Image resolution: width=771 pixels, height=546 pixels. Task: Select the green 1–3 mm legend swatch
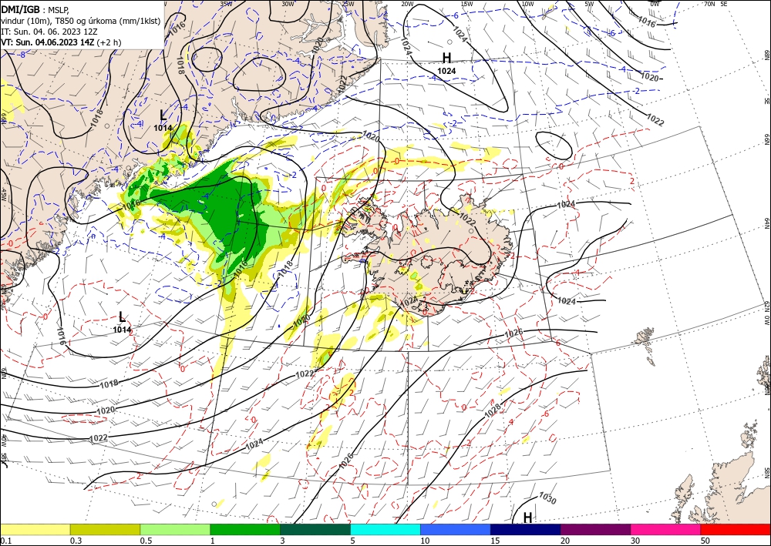[x=245, y=529]
